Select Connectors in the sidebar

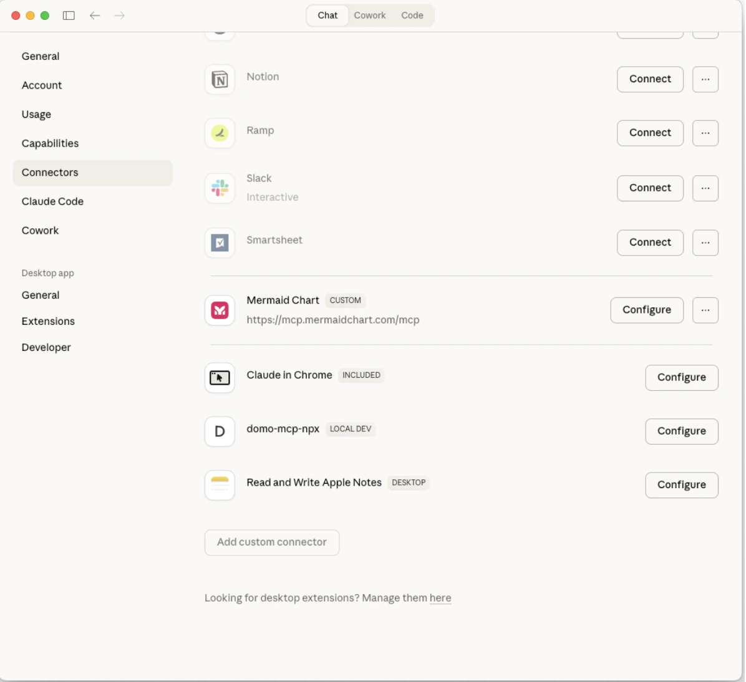click(x=93, y=173)
